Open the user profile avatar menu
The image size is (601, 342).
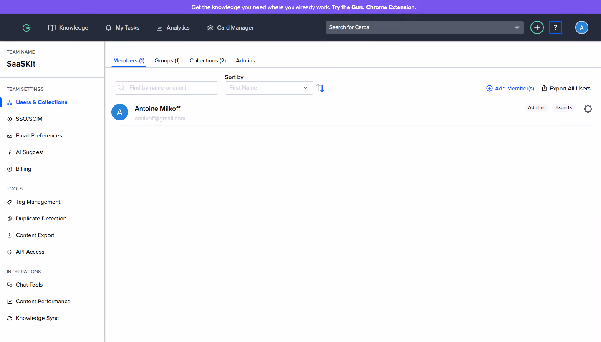[582, 27]
